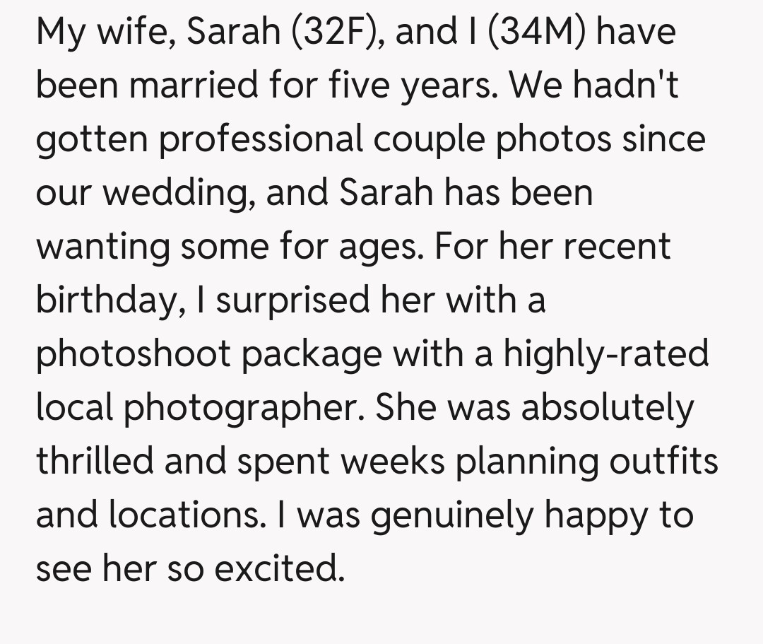Click the word "absolutely"
Image resolution: width=763 pixels, height=644 pixels.
[608, 407]
